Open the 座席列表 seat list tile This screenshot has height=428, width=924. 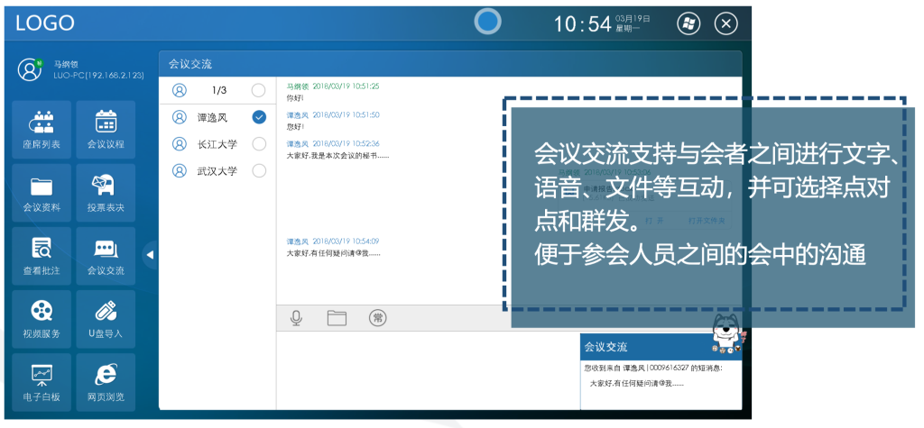coord(42,129)
